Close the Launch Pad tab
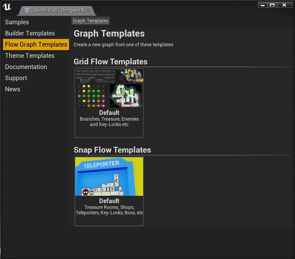 (x=88, y=11)
